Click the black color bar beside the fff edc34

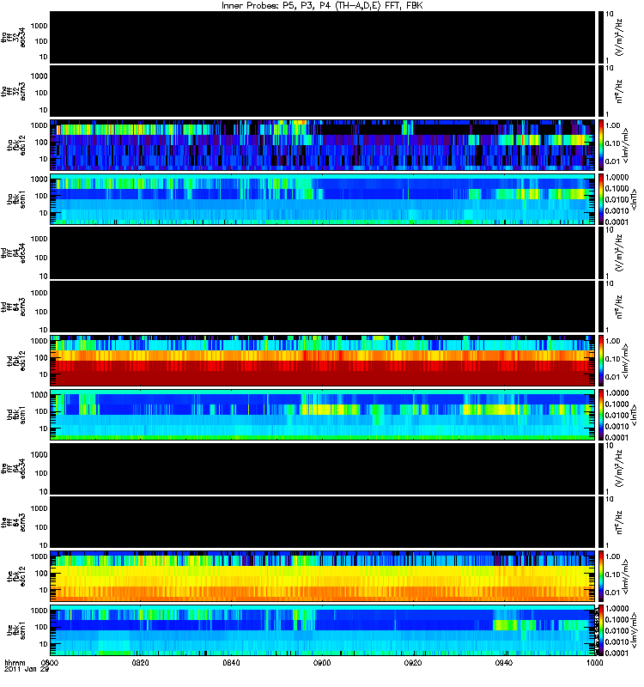click(600, 469)
